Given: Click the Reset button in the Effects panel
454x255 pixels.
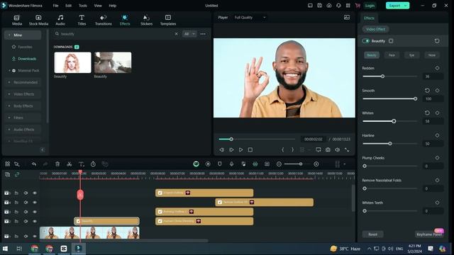Looking at the screenshot, I should 372,234.
